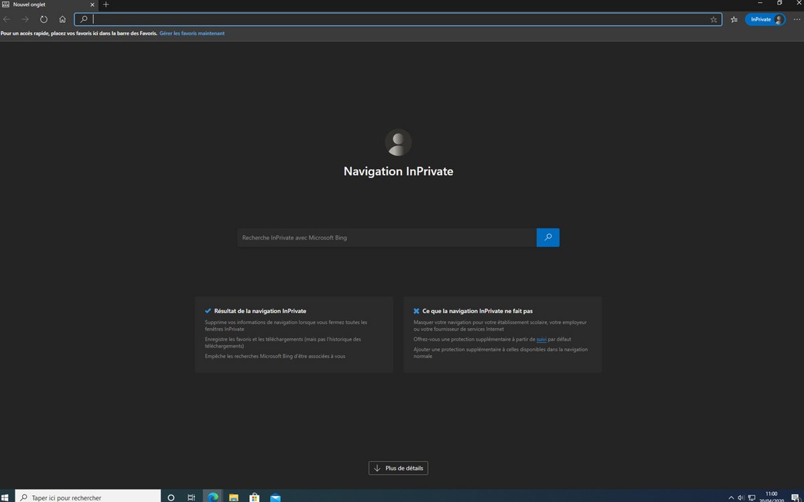
Task: Click the Bing search magnifier button
Action: point(547,237)
